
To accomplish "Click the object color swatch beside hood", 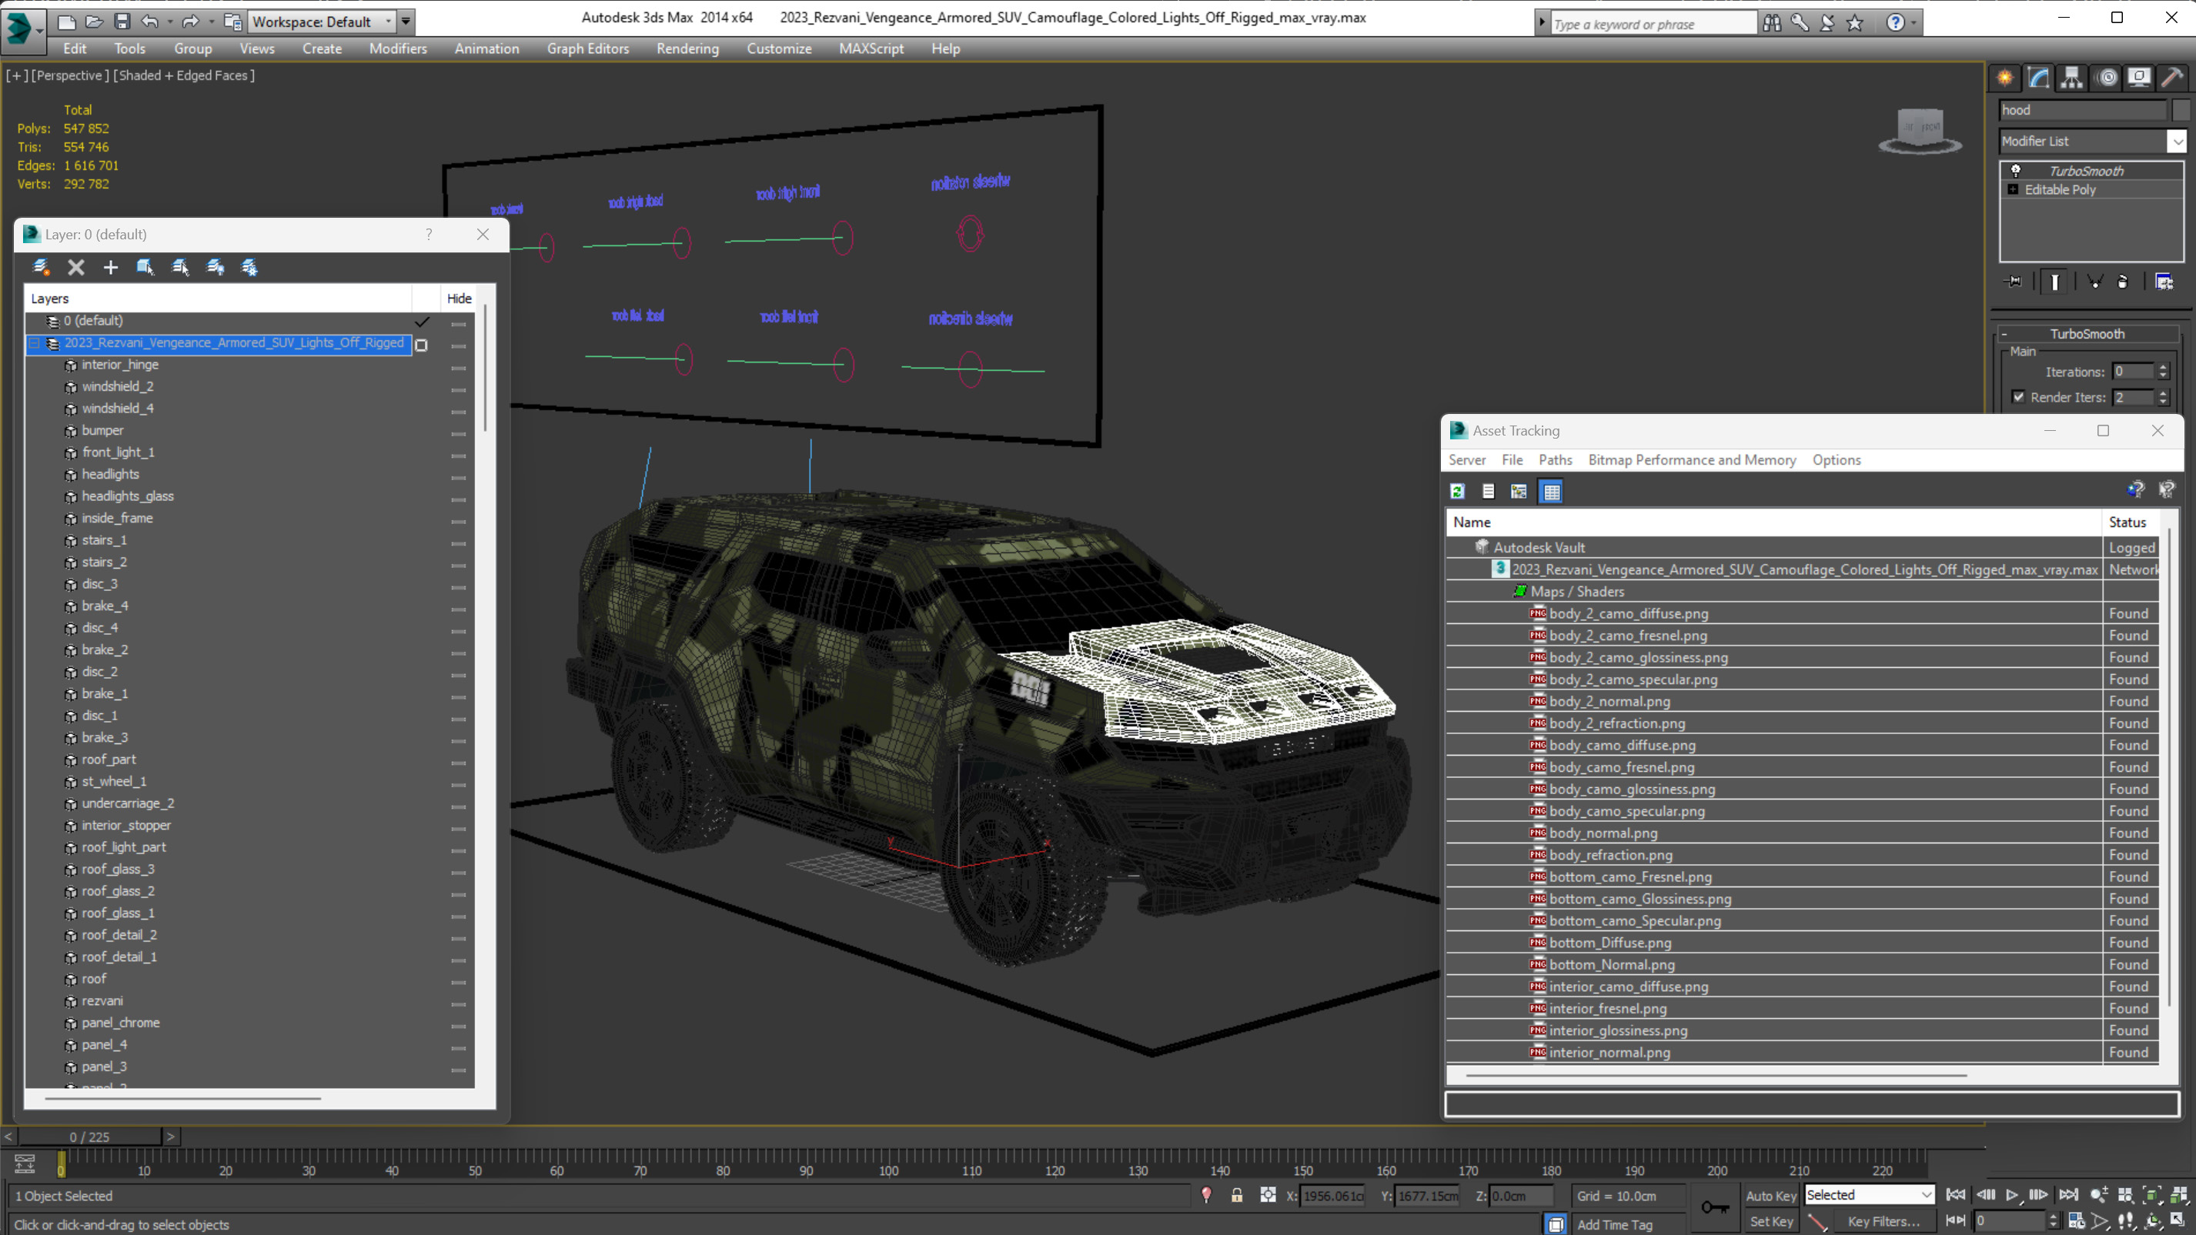I will tap(2181, 110).
